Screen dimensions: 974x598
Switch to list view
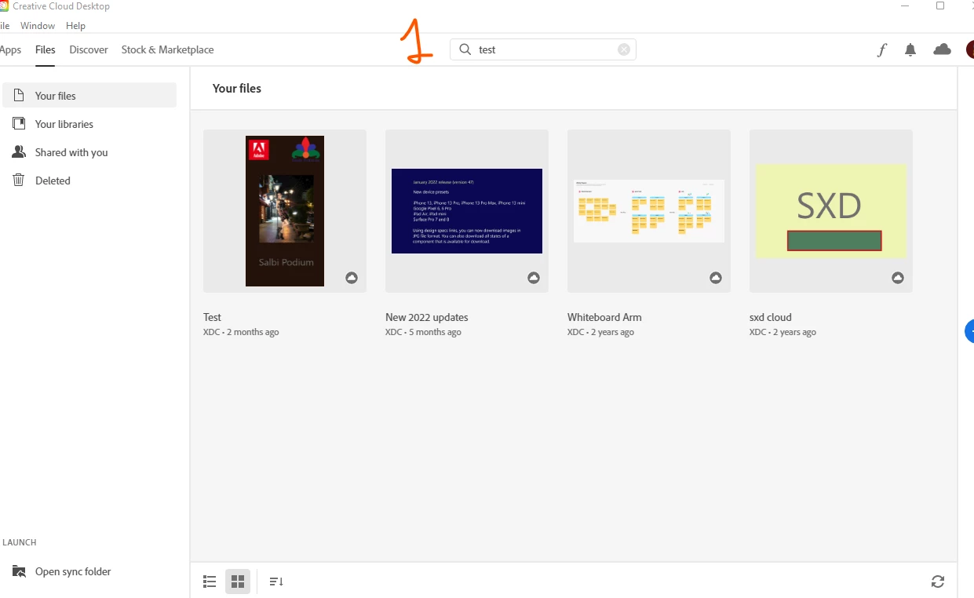point(210,582)
